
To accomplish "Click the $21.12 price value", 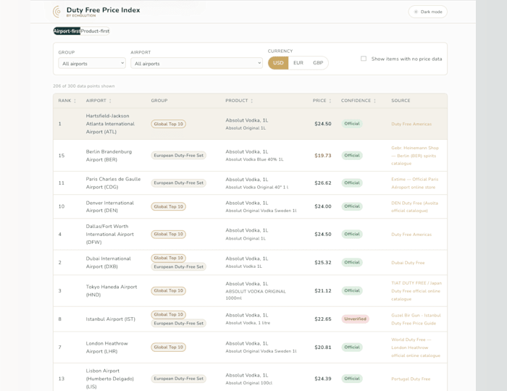I will (323, 290).
